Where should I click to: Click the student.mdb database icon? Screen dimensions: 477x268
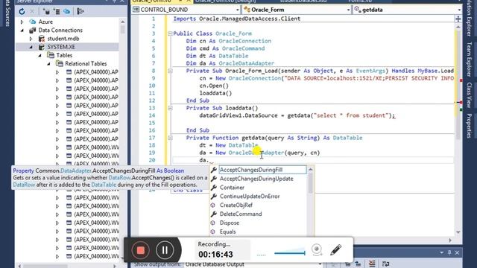point(42,39)
